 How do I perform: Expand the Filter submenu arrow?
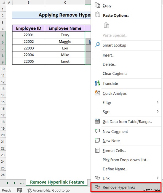(x=157, y=102)
